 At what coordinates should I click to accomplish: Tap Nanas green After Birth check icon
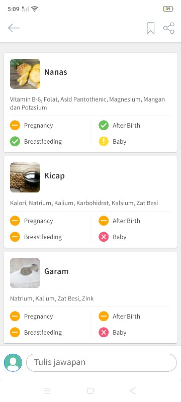(104, 125)
